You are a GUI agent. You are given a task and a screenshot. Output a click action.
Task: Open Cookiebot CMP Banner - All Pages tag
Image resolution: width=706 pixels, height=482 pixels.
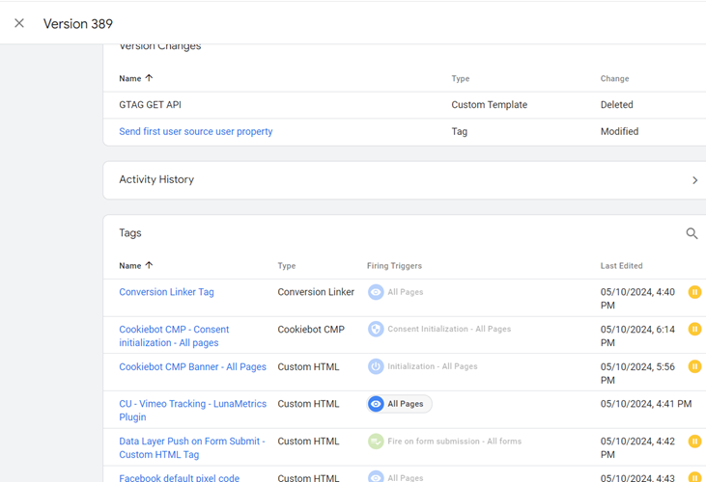192,367
